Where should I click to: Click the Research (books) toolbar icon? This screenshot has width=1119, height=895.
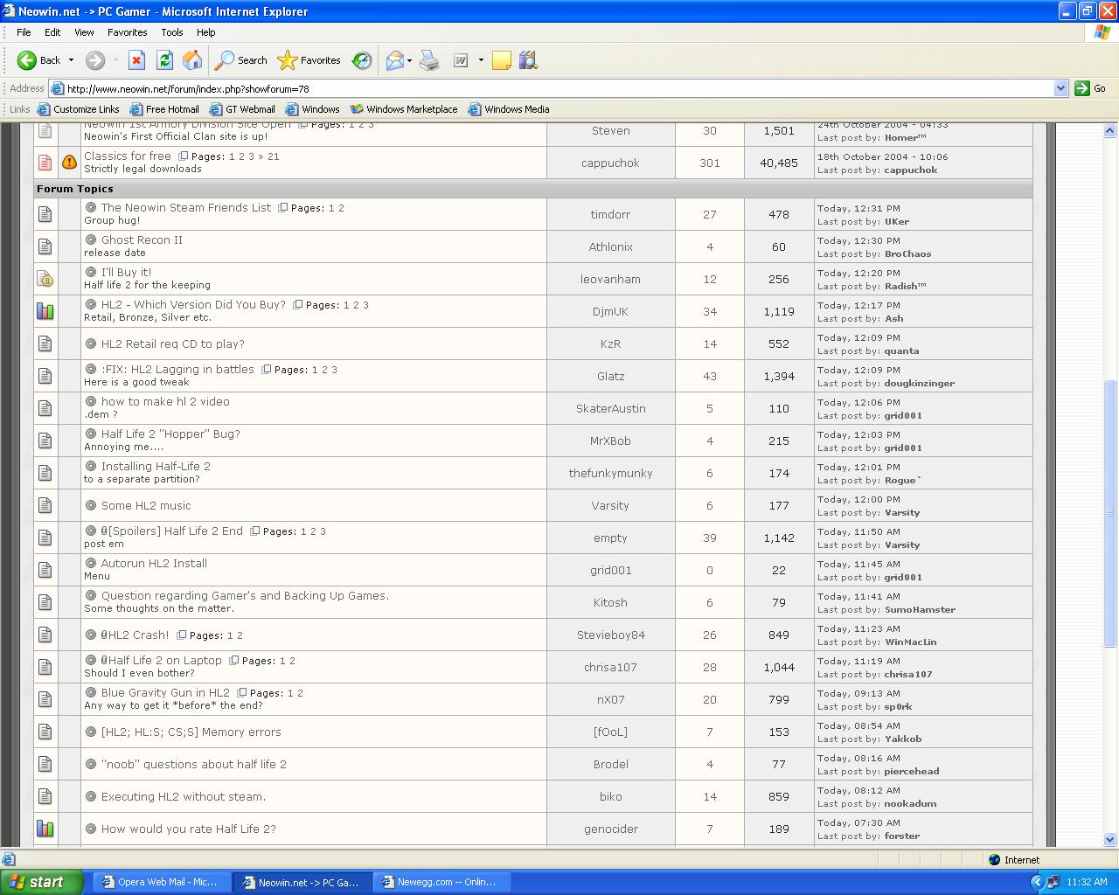tap(527, 60)
